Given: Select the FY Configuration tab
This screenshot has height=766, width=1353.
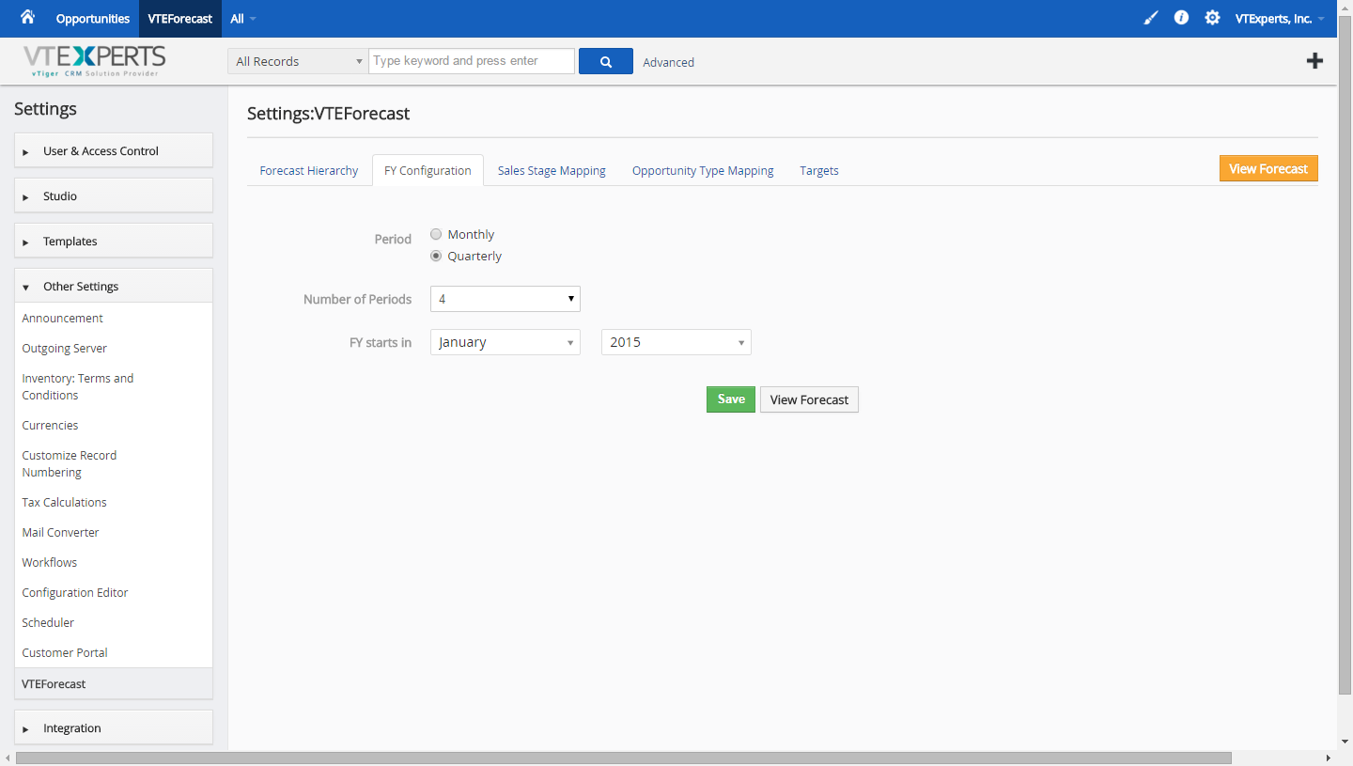Looking at the screenshot, I should [x=428, y=170].
